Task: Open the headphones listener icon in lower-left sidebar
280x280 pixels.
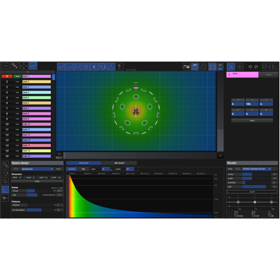Action: [5, 173]
